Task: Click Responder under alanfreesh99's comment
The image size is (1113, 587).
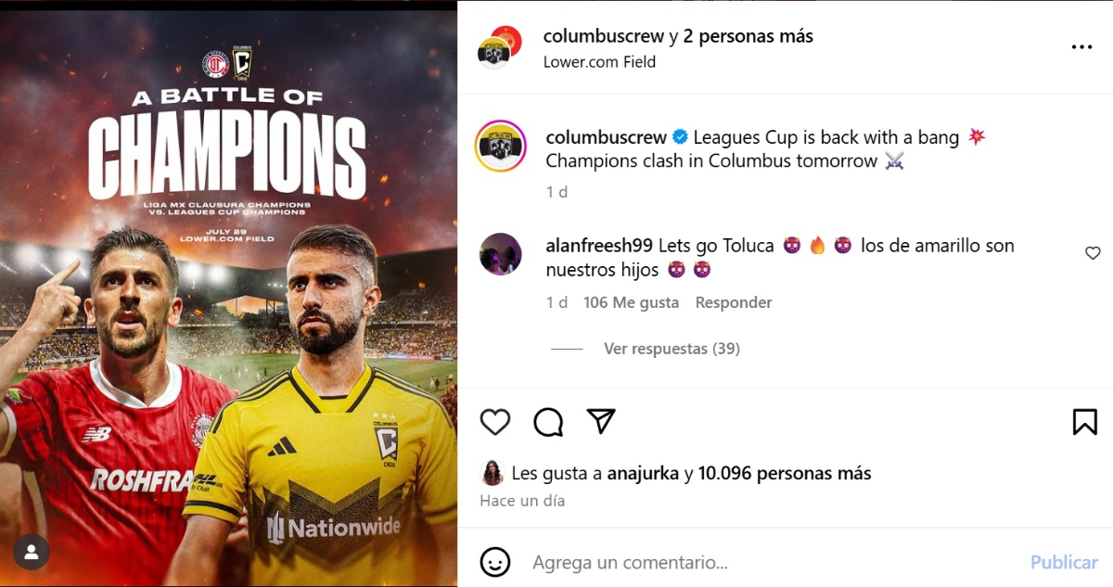Action: click(734, 302)
